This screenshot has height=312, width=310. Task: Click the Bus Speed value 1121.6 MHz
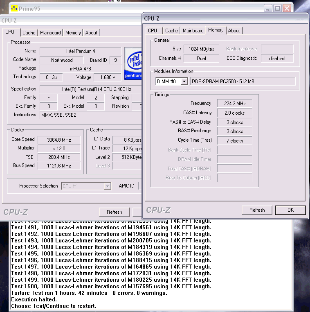tap(59, 166)
